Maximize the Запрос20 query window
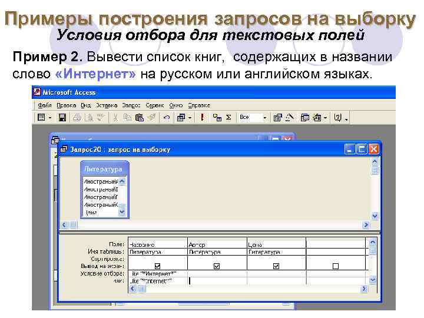 click(361, 149)
